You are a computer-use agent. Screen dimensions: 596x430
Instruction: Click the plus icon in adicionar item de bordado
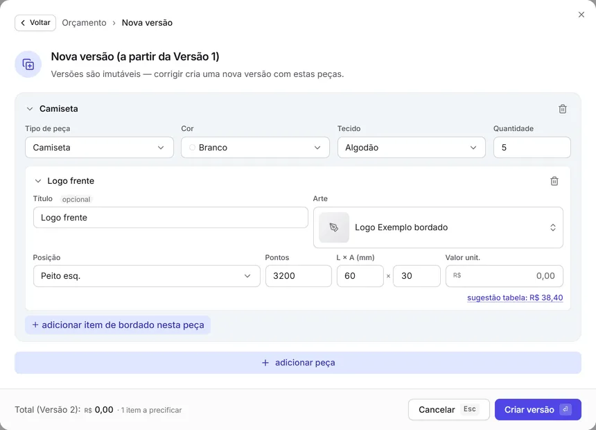(x=35, y=325)
